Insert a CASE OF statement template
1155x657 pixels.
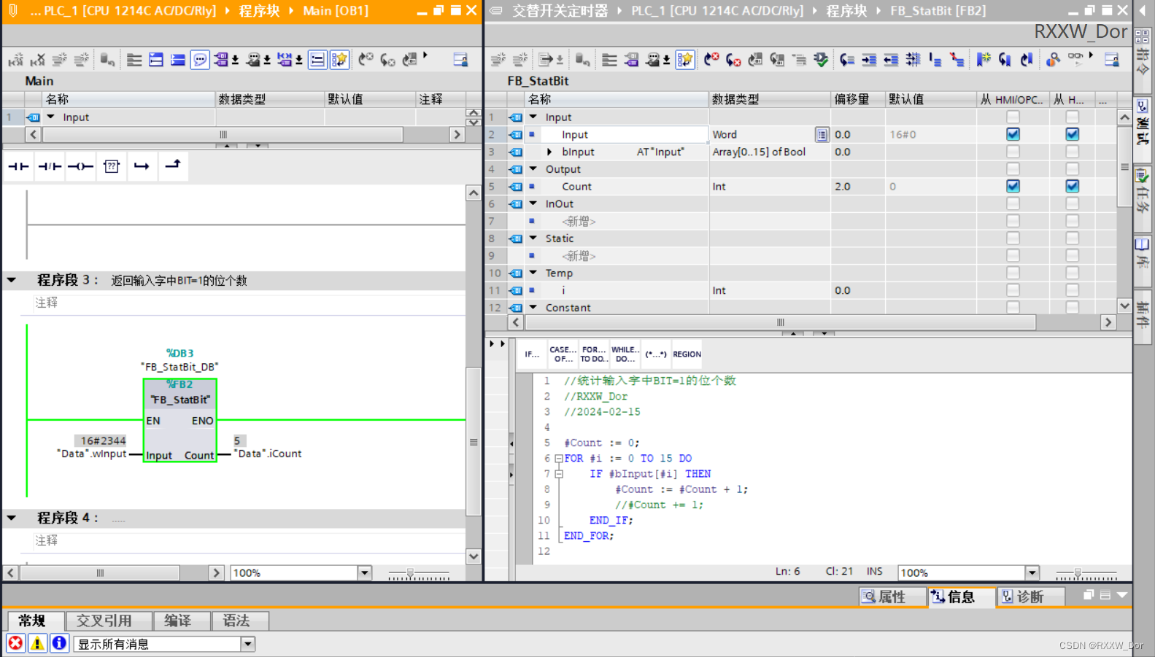tap(563, 354)
